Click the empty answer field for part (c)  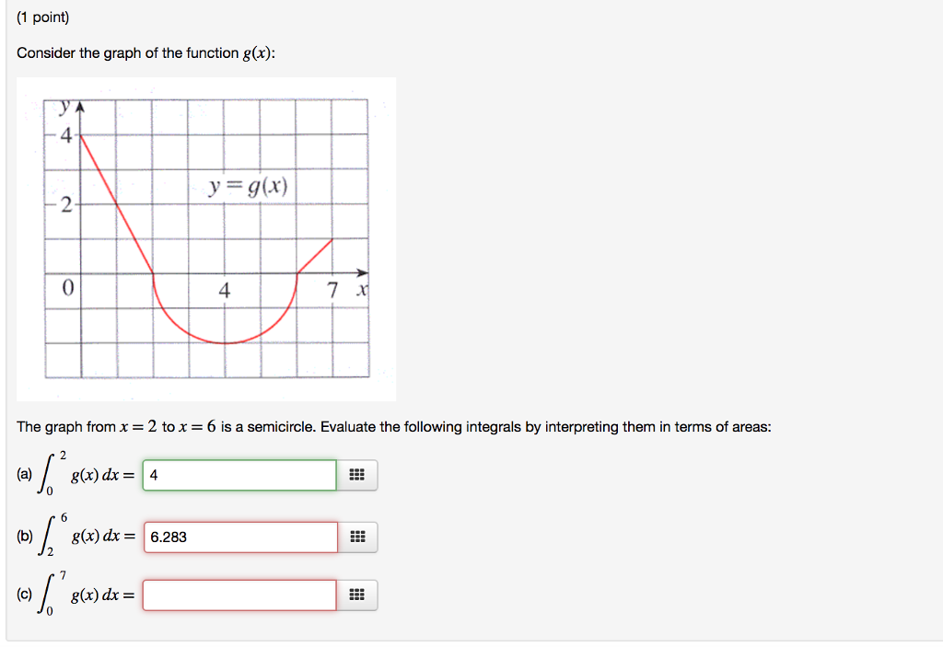coord(239,595)
